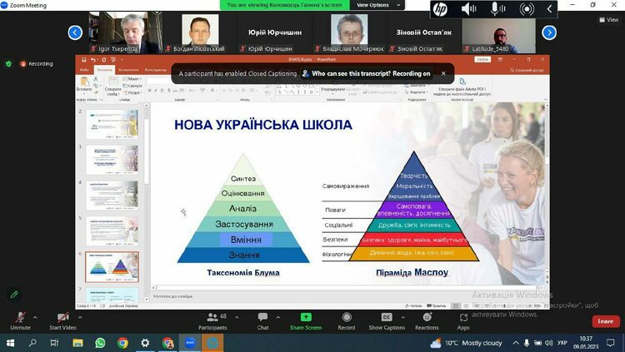Image resolution: width=625 pixels, height=352 pixels.
Task: Open the Participants panel
Action: tap(212, 318)
